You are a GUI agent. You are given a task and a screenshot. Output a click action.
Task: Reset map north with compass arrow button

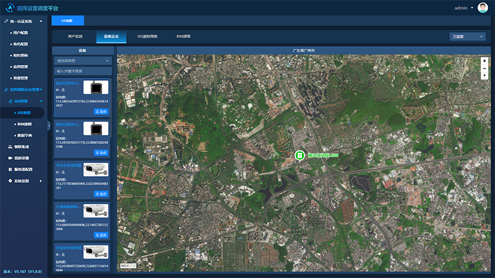pyautogui.click(x=484, y=75)
